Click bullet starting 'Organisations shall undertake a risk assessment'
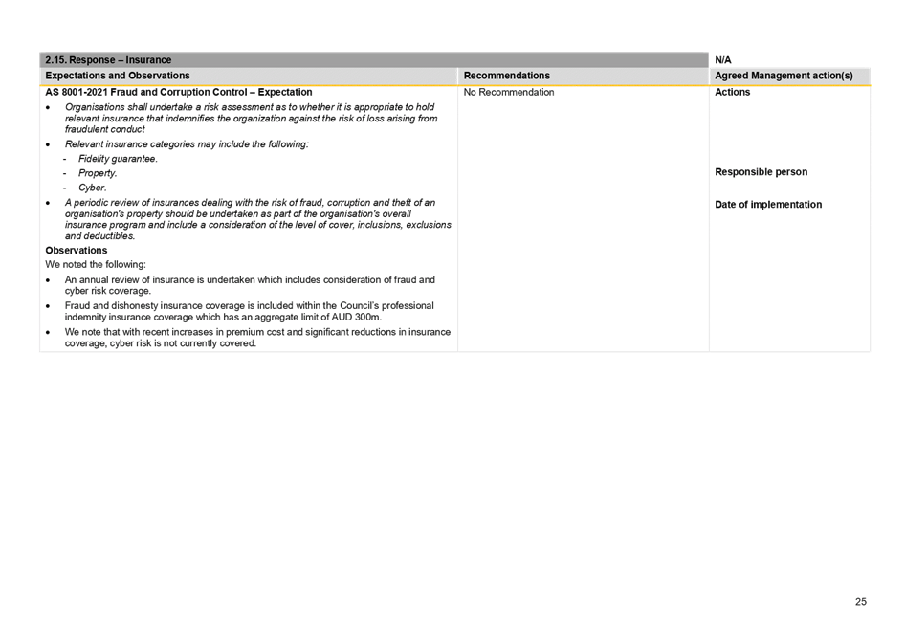 (x=251, y=118)
